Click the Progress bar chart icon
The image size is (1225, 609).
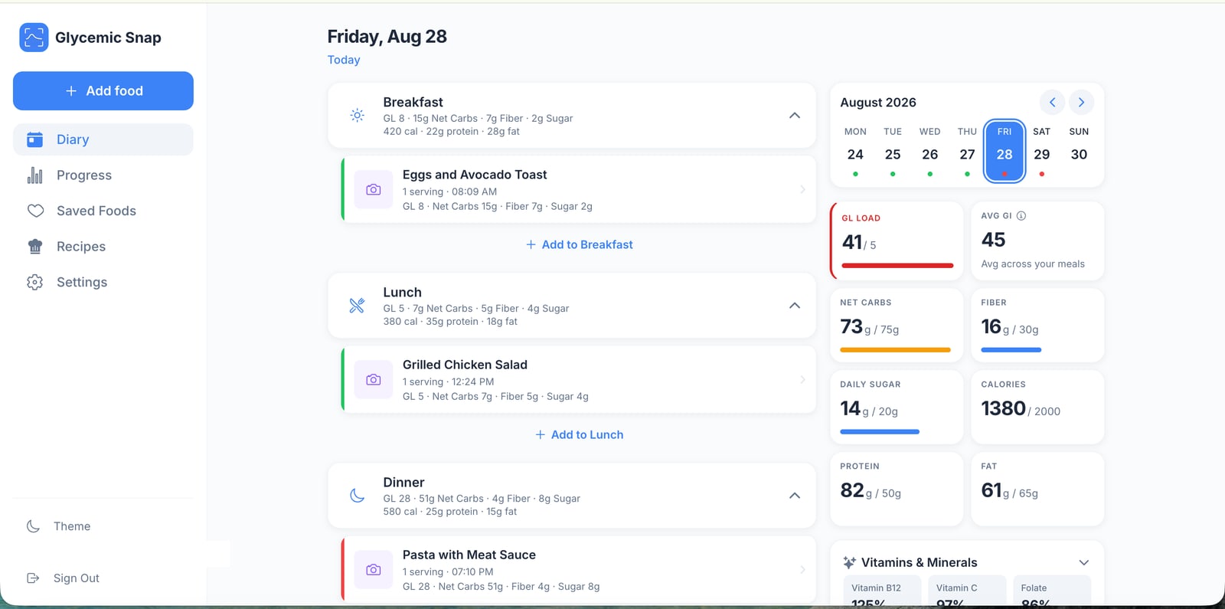[35, 175]
